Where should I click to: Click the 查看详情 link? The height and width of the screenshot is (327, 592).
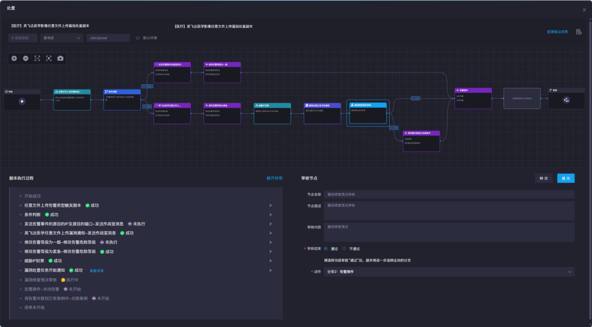click(96, 271)
